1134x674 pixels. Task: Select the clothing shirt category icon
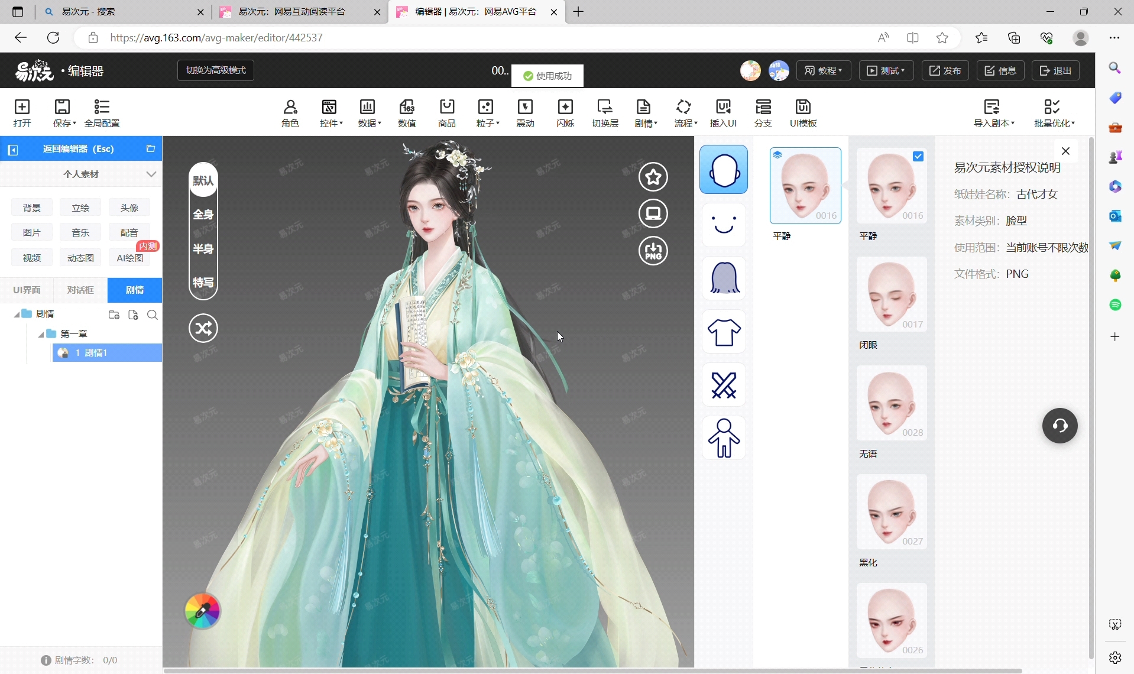pyautogui.click(x=724, y=332)
